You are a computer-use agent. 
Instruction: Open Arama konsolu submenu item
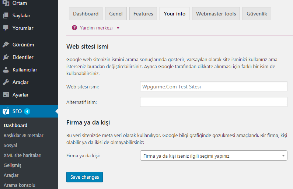click(x=20, y=185)
